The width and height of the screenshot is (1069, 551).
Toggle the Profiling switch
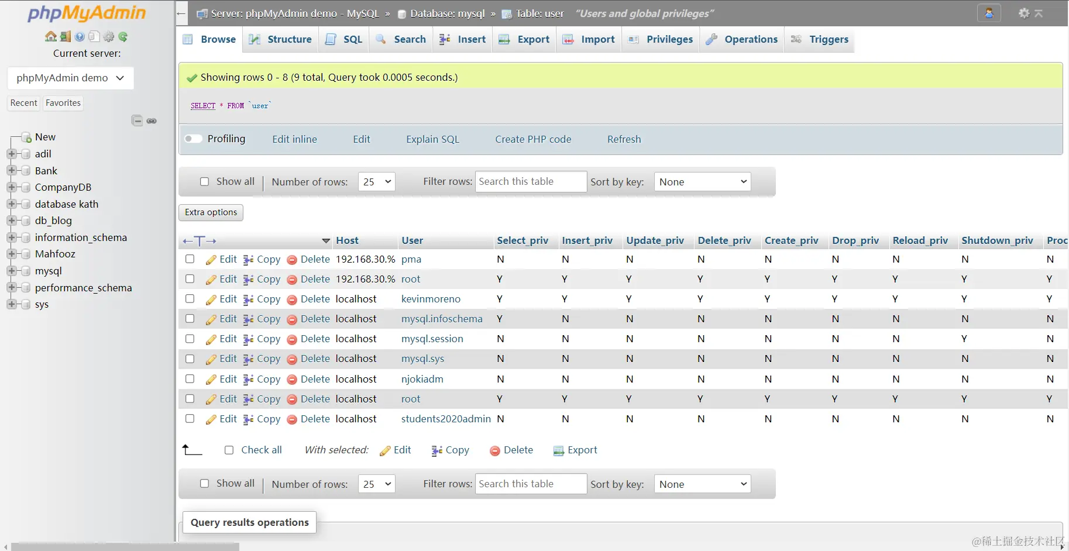point(193,139)
